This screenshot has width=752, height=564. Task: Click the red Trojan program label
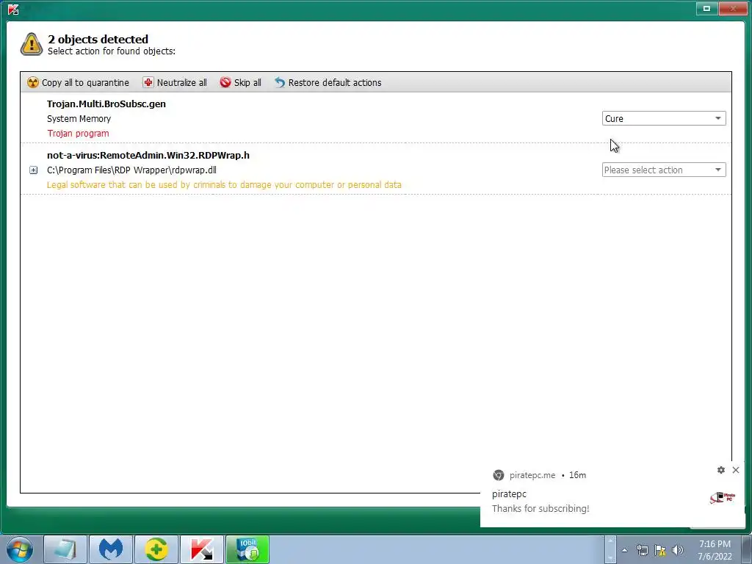coord(78,134)
